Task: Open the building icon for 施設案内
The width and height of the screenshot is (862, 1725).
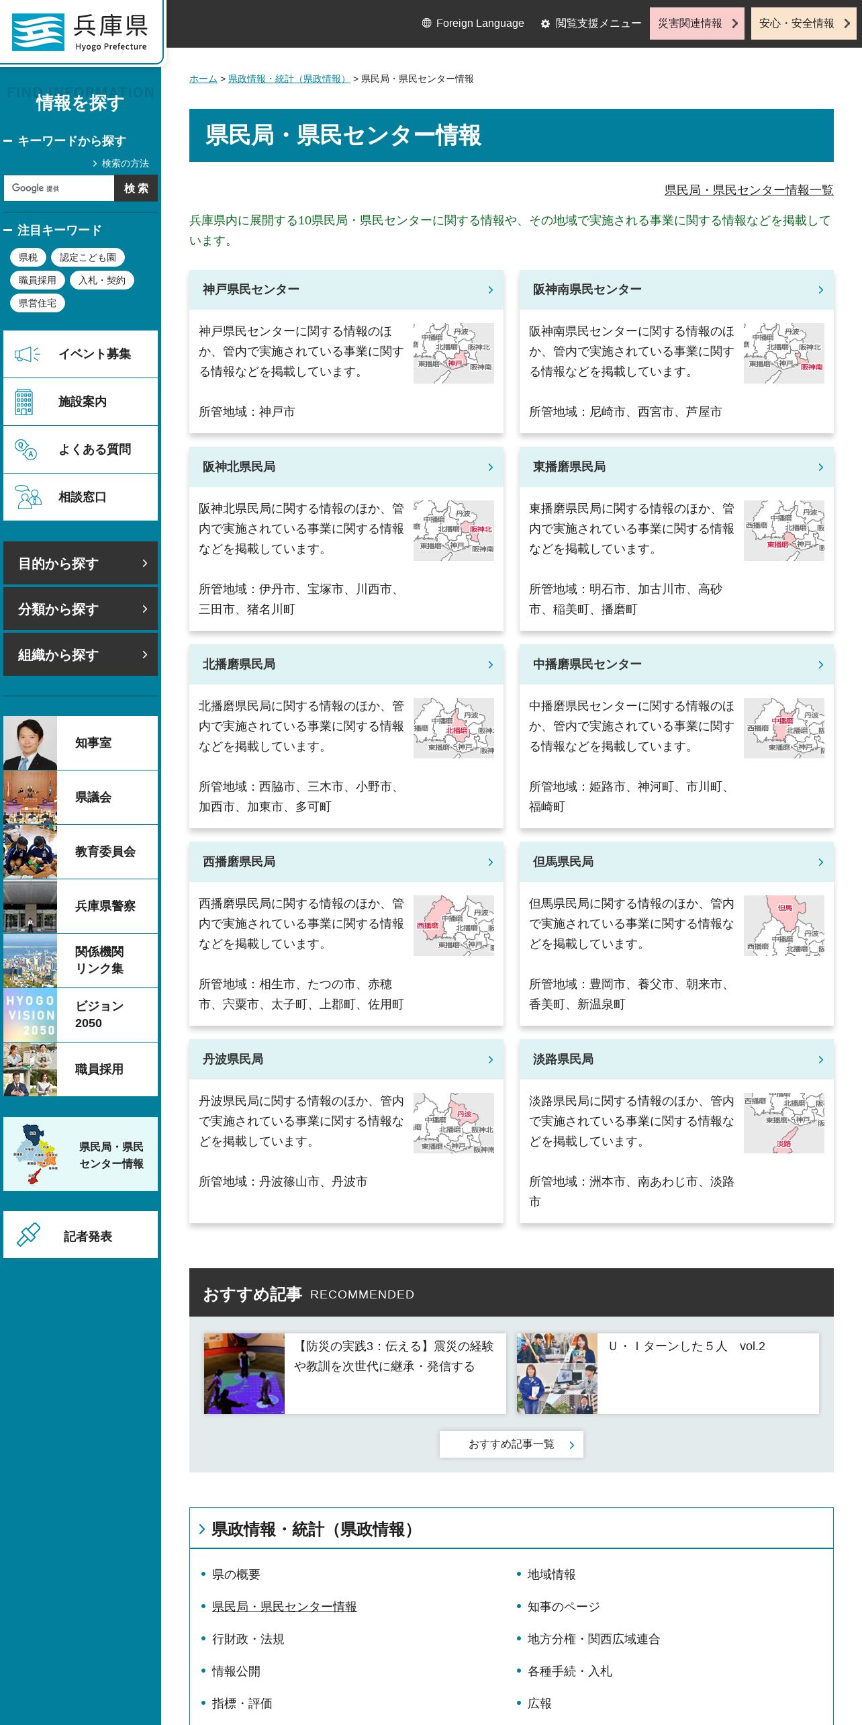Action: click(24, 402)
